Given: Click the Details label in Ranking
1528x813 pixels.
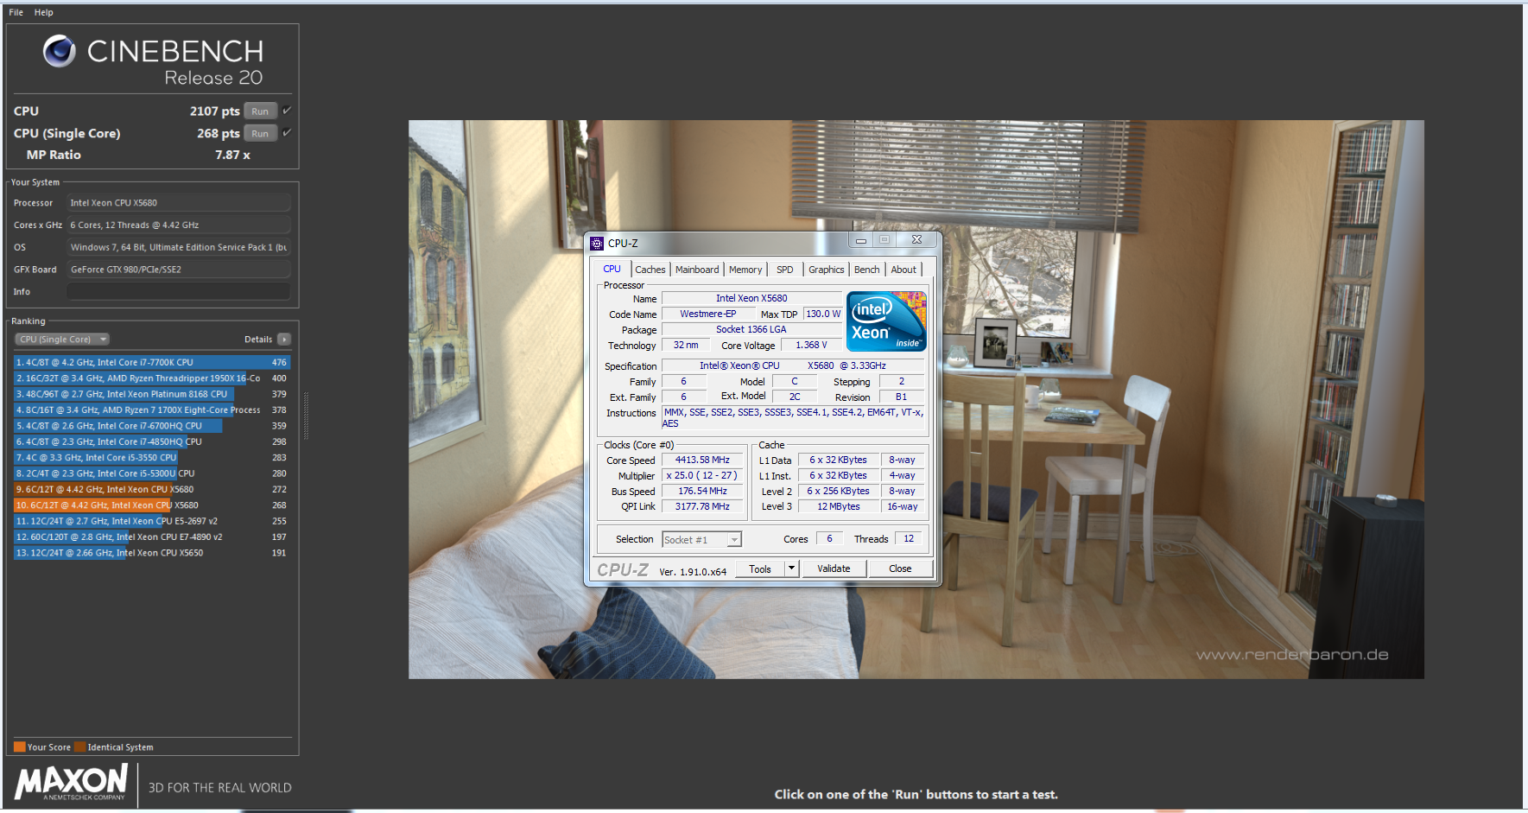Looking at the screenshot, I should (x=258, y=340).
